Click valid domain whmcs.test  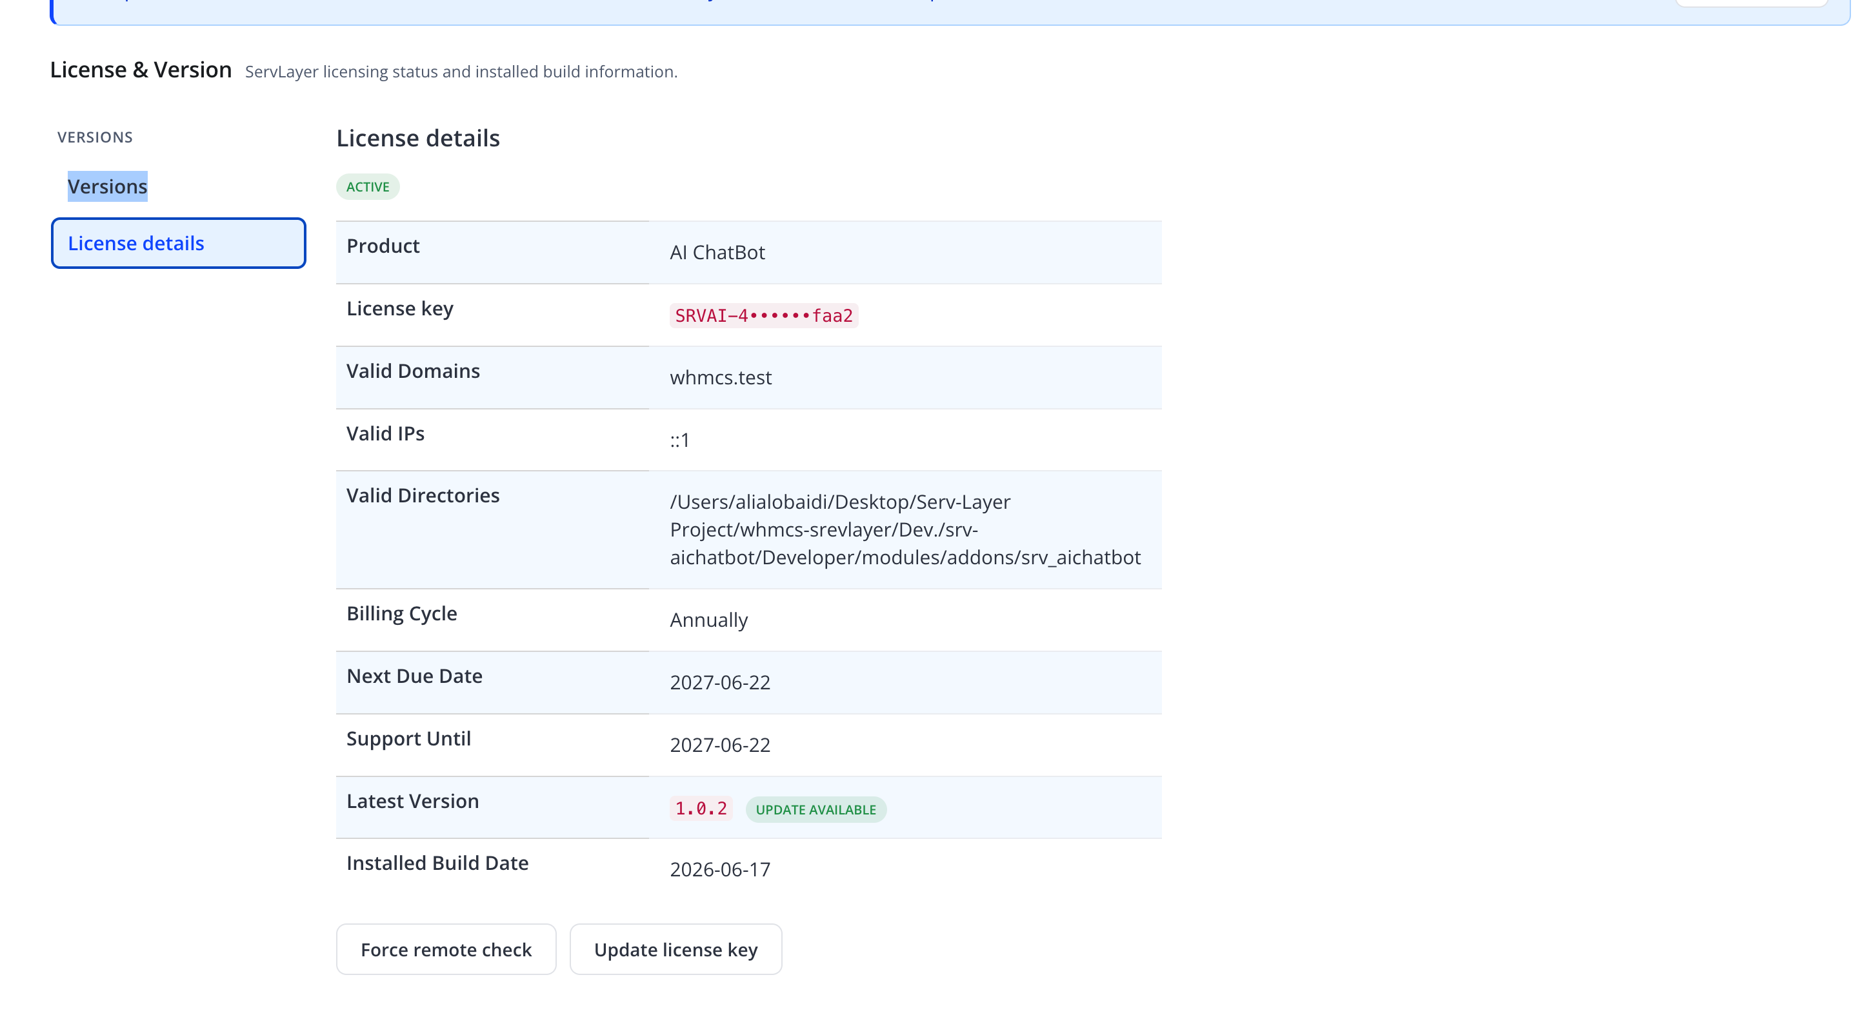[721, 377]
